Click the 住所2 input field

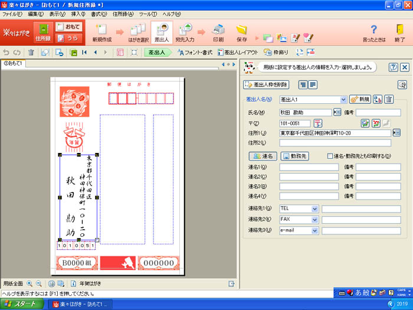[x=335, y=143]
